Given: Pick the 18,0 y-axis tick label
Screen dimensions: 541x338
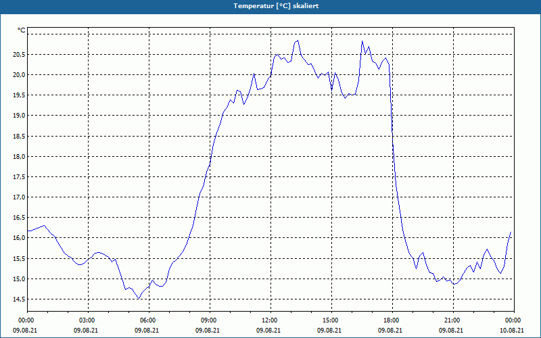Looking at the screenshot, I should point(20,157).
